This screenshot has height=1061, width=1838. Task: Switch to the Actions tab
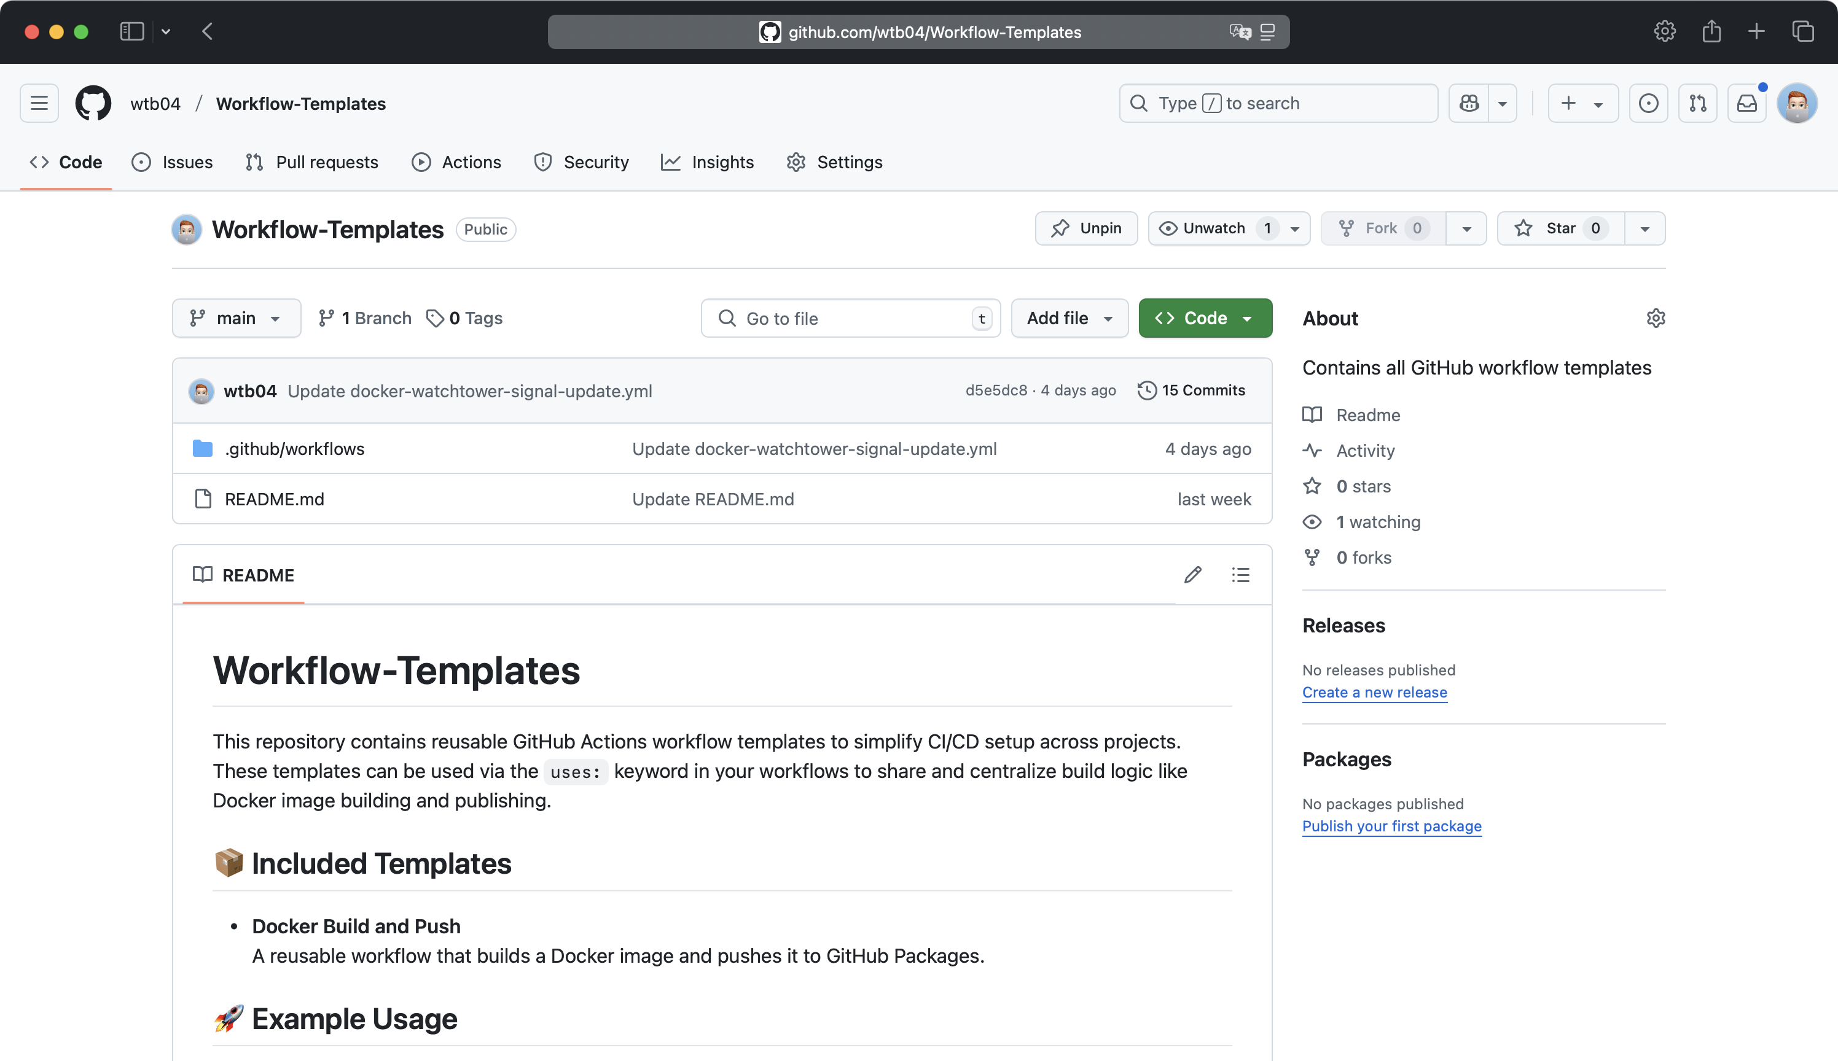(456, 163)
